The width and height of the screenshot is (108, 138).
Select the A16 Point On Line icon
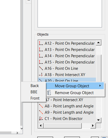[41, 68]
